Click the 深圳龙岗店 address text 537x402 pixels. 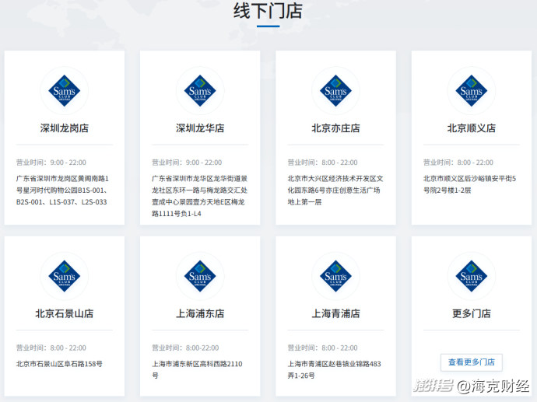pos(63,190)
